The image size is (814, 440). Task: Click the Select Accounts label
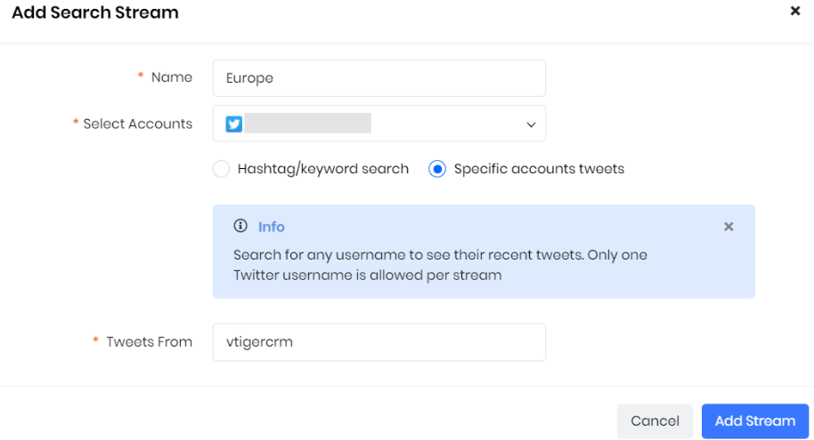137,124
